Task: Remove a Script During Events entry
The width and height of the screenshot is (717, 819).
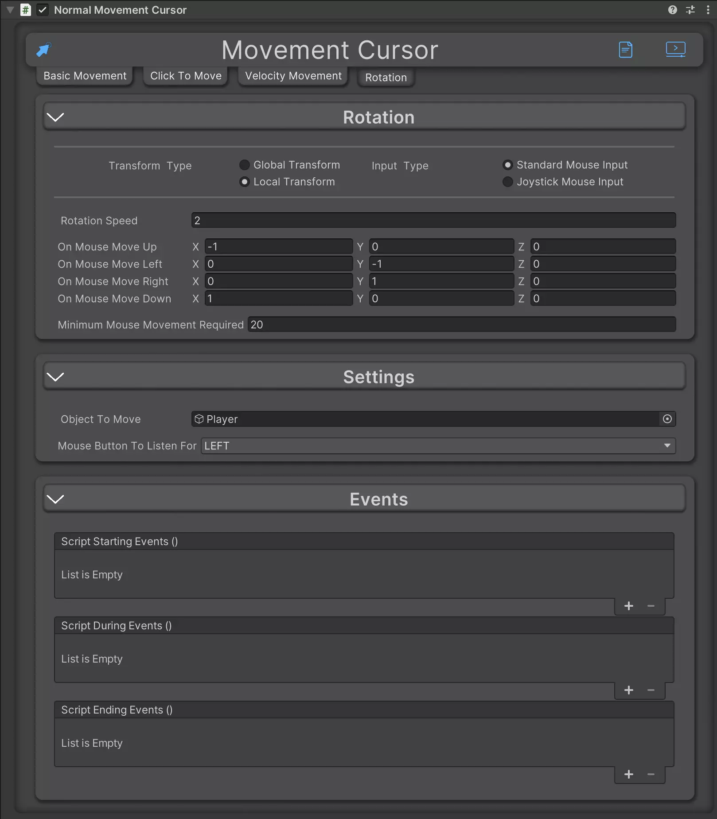Action: pyautogui.click(x=651, y=690)
